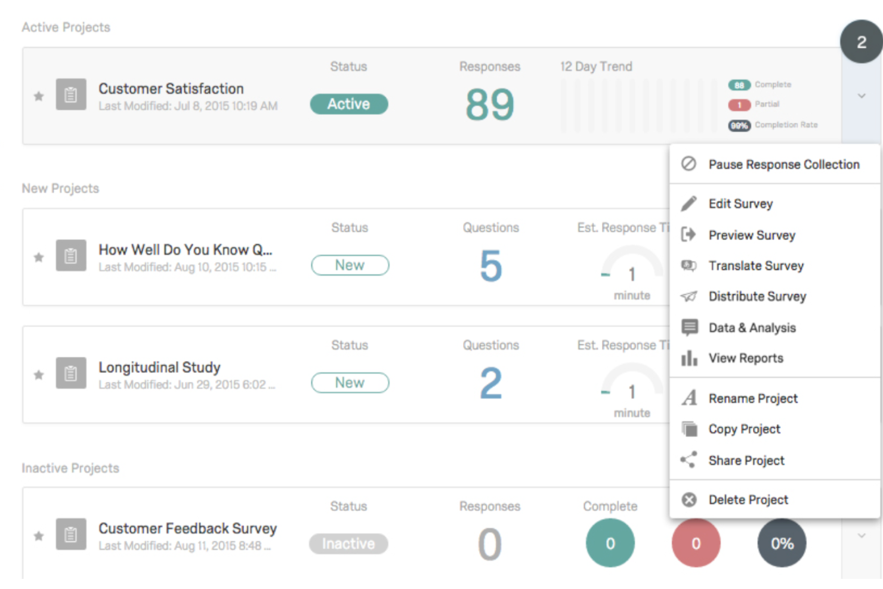The width and height of the screenshot is (883, 589).
Task: Click the Preview Survey icon
Action: tap(689, 235)
